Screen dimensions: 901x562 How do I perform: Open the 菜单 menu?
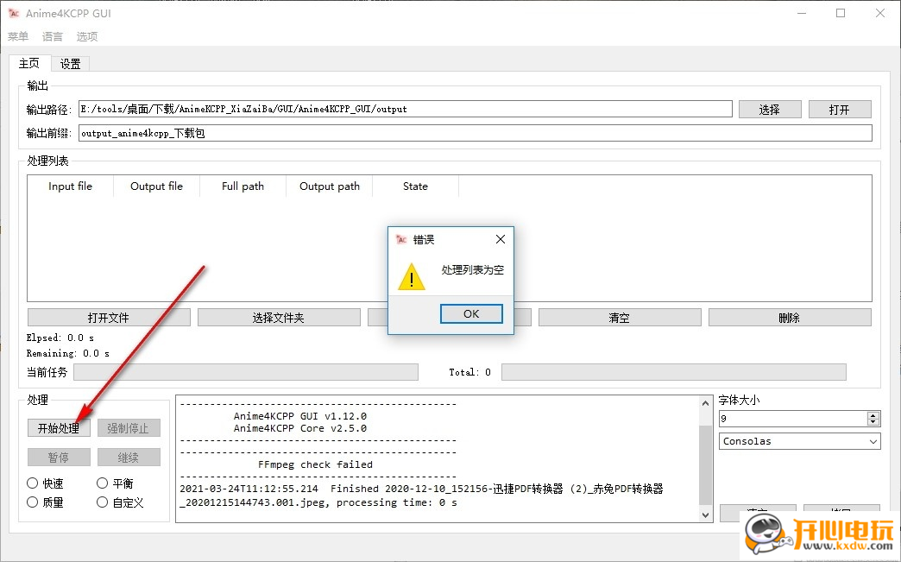(18, 36)
